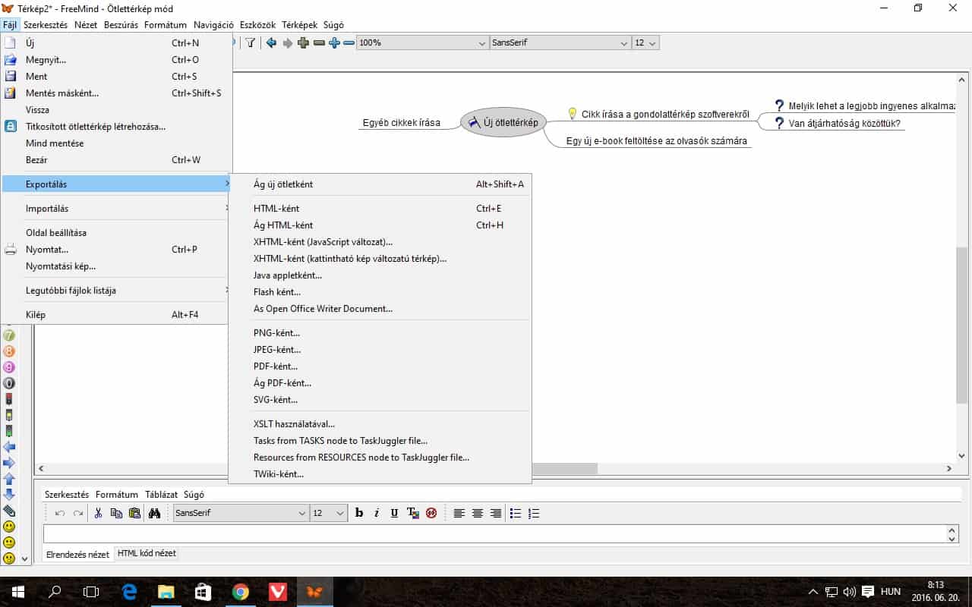Click the icon bar scroll-down chevron
Viewport: 972px width, 607px height.
[24, 558]
